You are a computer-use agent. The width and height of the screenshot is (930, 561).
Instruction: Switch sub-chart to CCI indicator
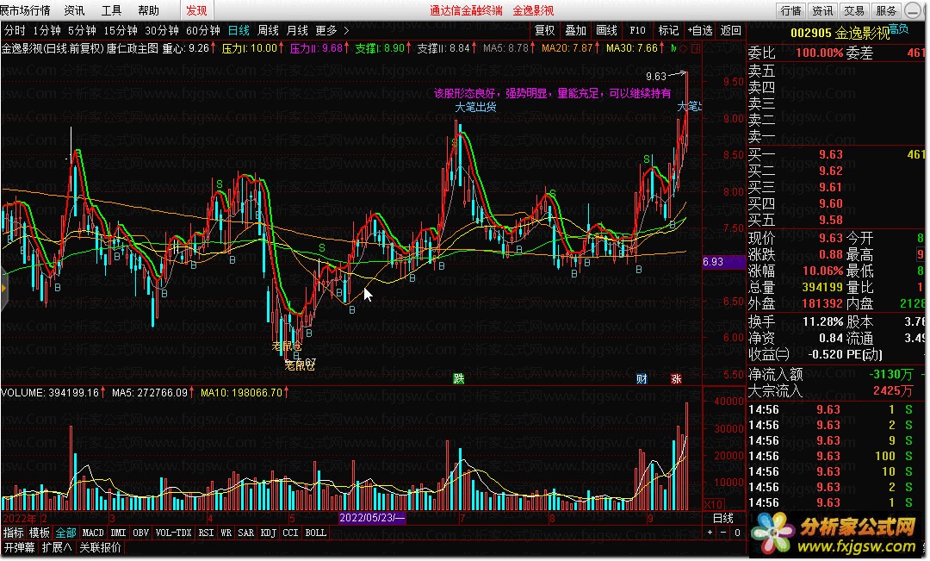pyautogui.click(x=291, y=533)
